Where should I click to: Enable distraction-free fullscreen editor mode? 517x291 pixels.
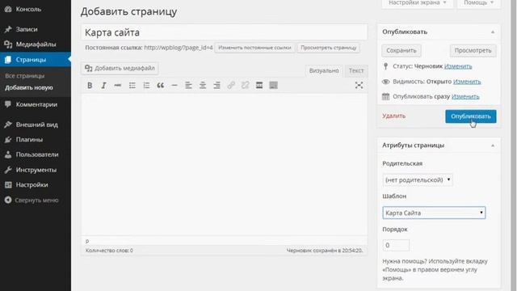point(359,86)
